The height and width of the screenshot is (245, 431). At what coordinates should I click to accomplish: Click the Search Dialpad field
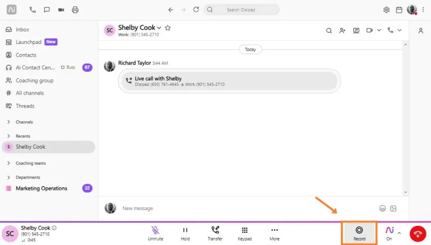pos(241,10)
